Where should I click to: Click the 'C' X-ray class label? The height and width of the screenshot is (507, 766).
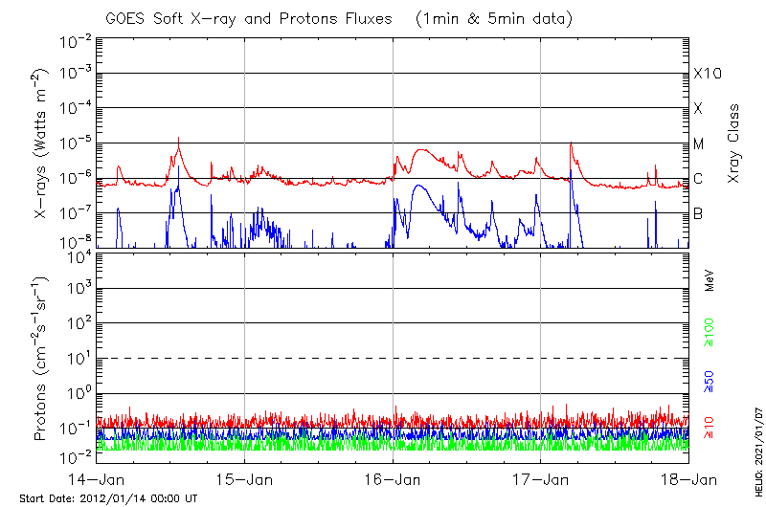point(698,179)
